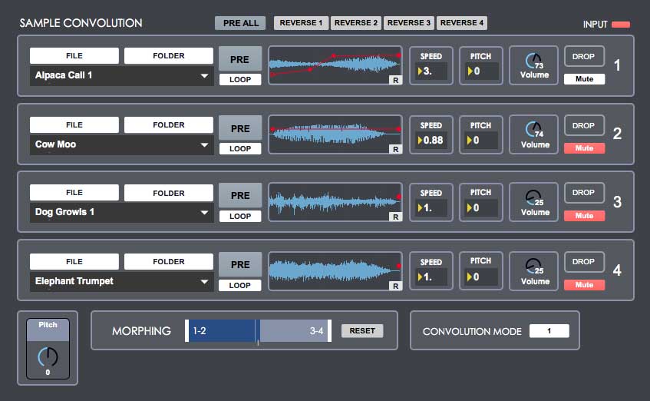Click REVERSE 2 button
Image resolution: width=650 pixels, height=401 pixels.
pyautogui.click(x=355, y=23)
